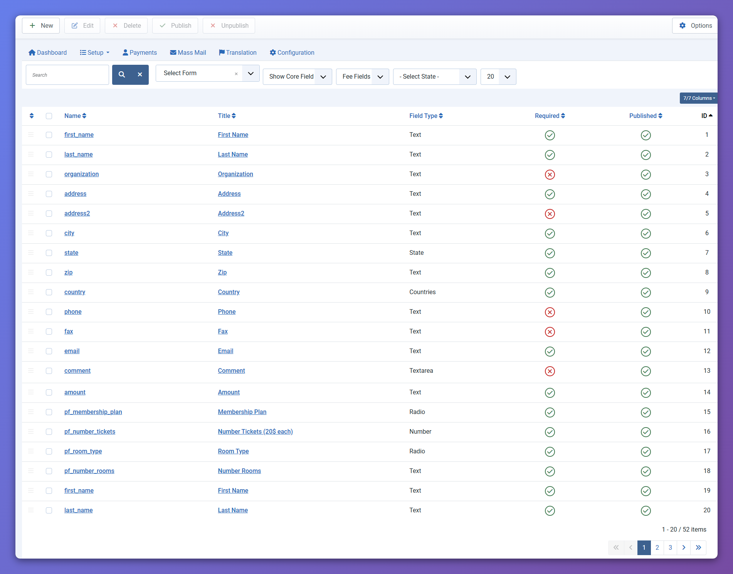Click the drag handle for the city row
This screenshot has width=733, height=574.
coord(31,233)
